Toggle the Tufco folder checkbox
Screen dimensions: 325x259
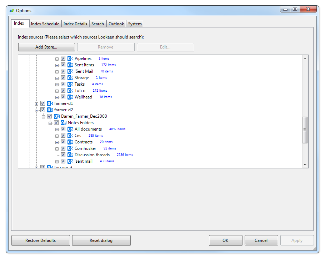click(x=63, y=91)
